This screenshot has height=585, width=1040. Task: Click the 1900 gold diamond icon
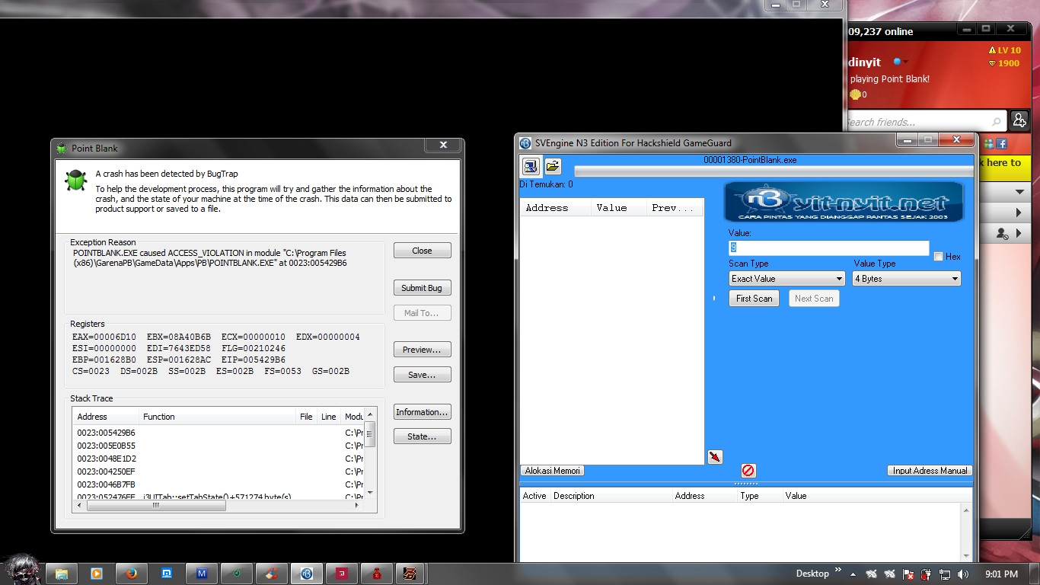pos(992,63)
